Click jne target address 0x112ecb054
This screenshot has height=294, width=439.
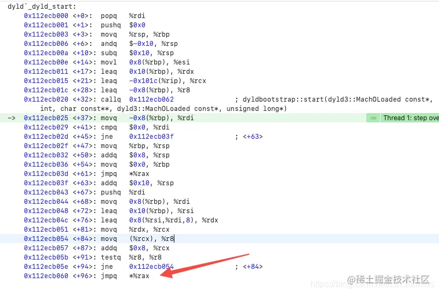[x=151, y=267]
